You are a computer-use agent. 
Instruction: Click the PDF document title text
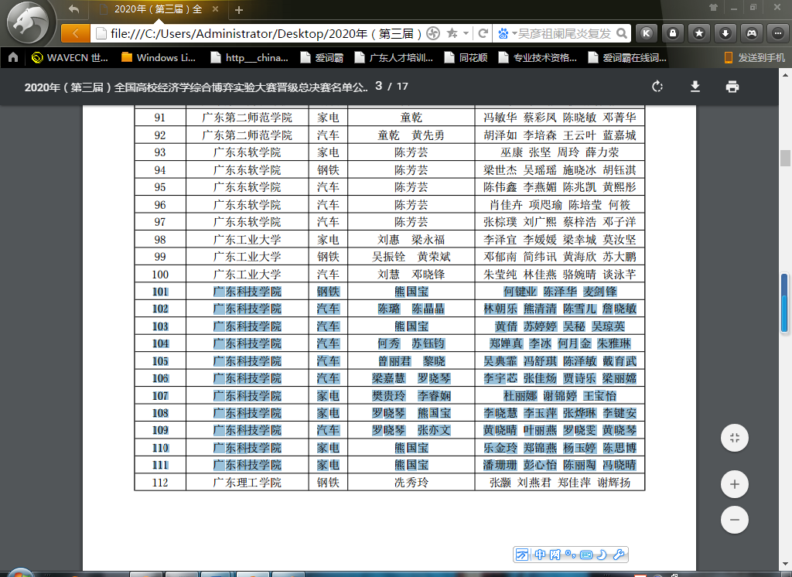196,87
